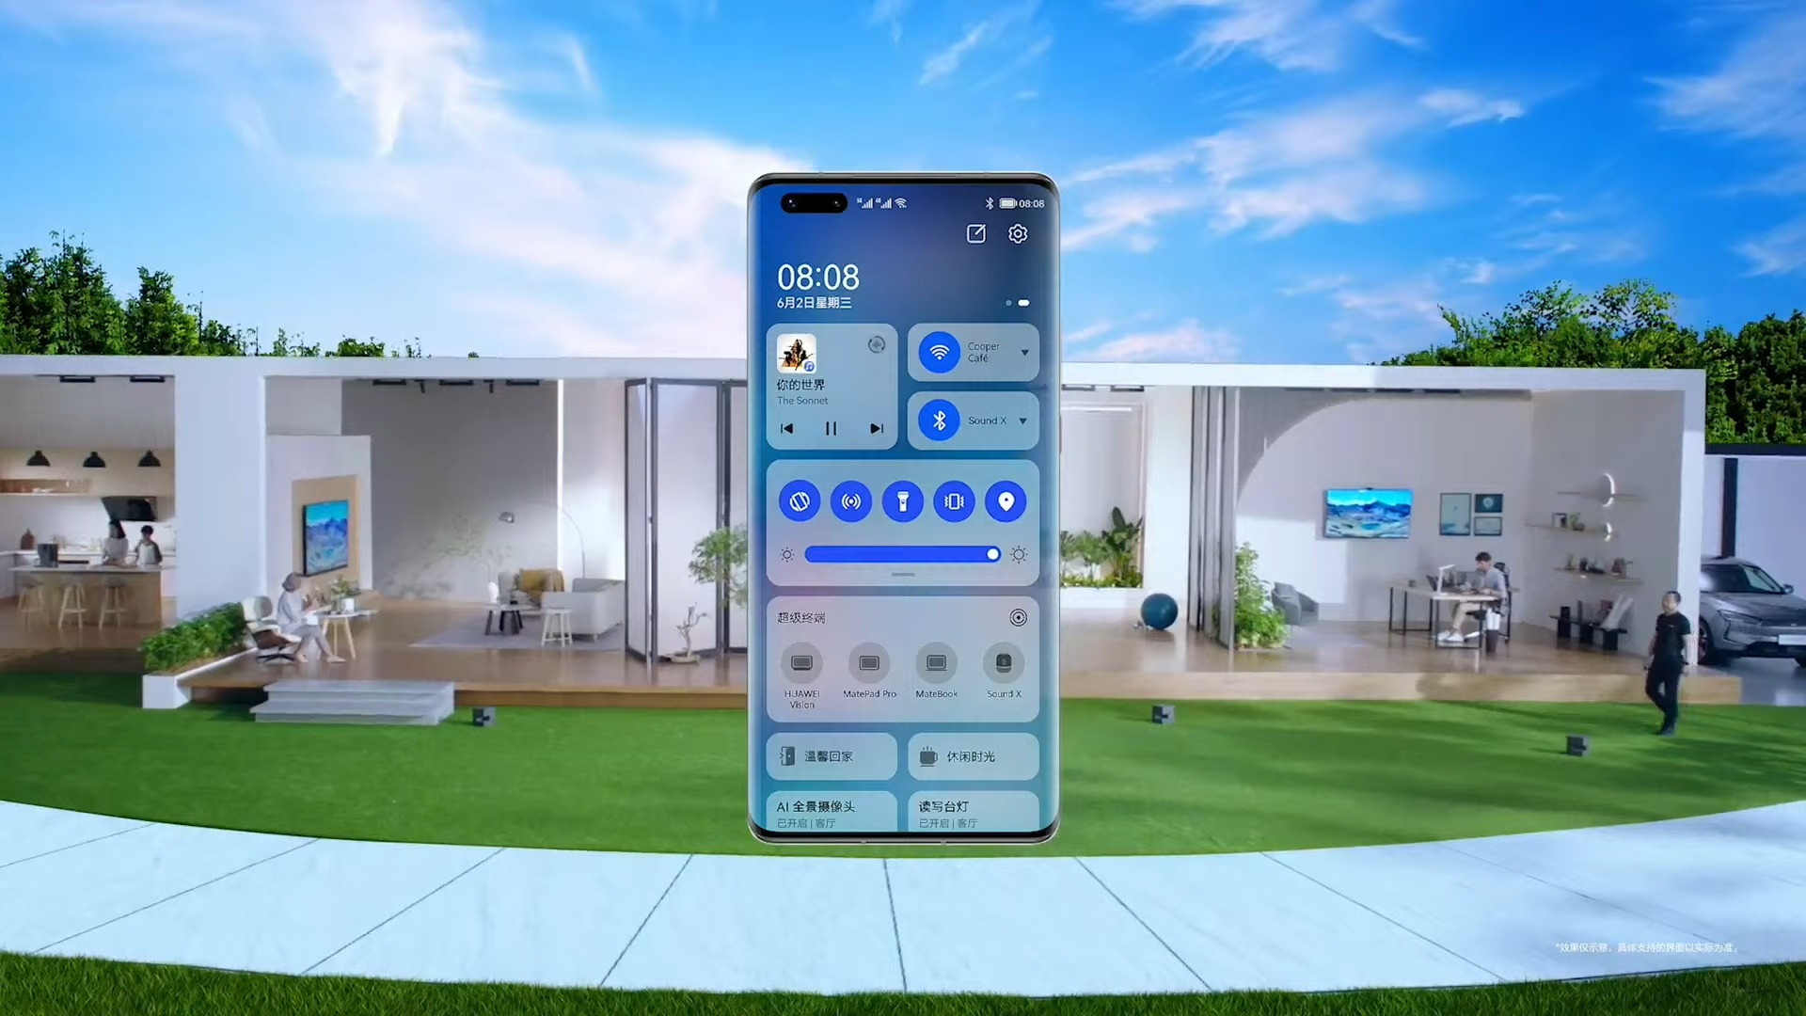This screenshot has width=1806, height=1016.
Task: Expand the WiFi network Cooper Café dropdown
Action: click(1022, 353)
